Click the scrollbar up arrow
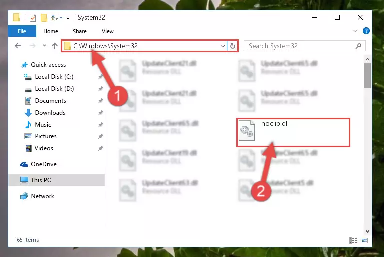This screenshot has width=384, height=257. coord(367,59)
